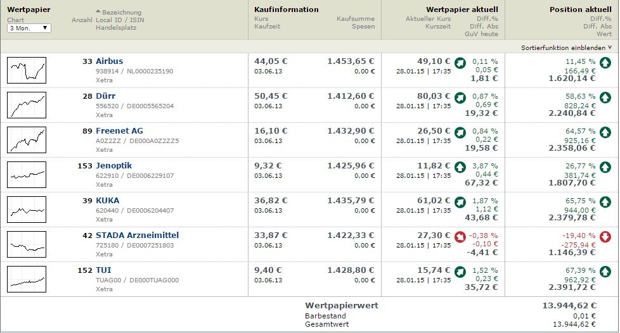Click the KUKA chart thumbnail
This screenshot has width=620, height=333.
27,210
